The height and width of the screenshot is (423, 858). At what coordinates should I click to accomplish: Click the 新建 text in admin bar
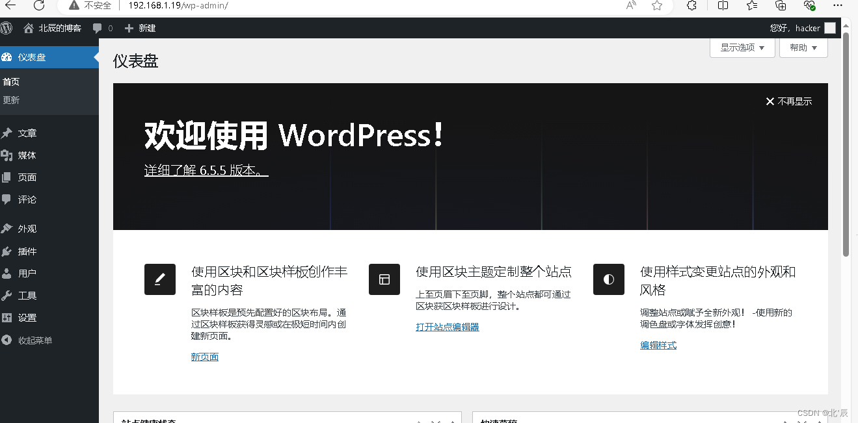click(x=147, y=28)
